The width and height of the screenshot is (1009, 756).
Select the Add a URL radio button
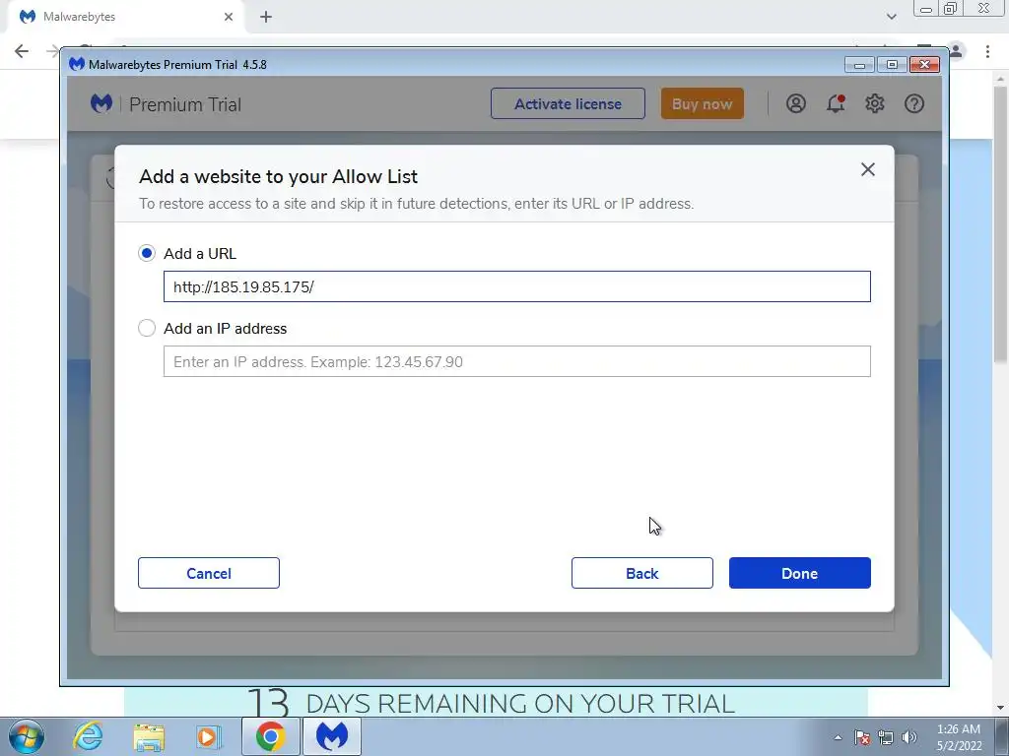tap(147, 253)
